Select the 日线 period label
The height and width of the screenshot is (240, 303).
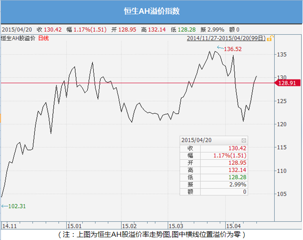click(44, 38)
